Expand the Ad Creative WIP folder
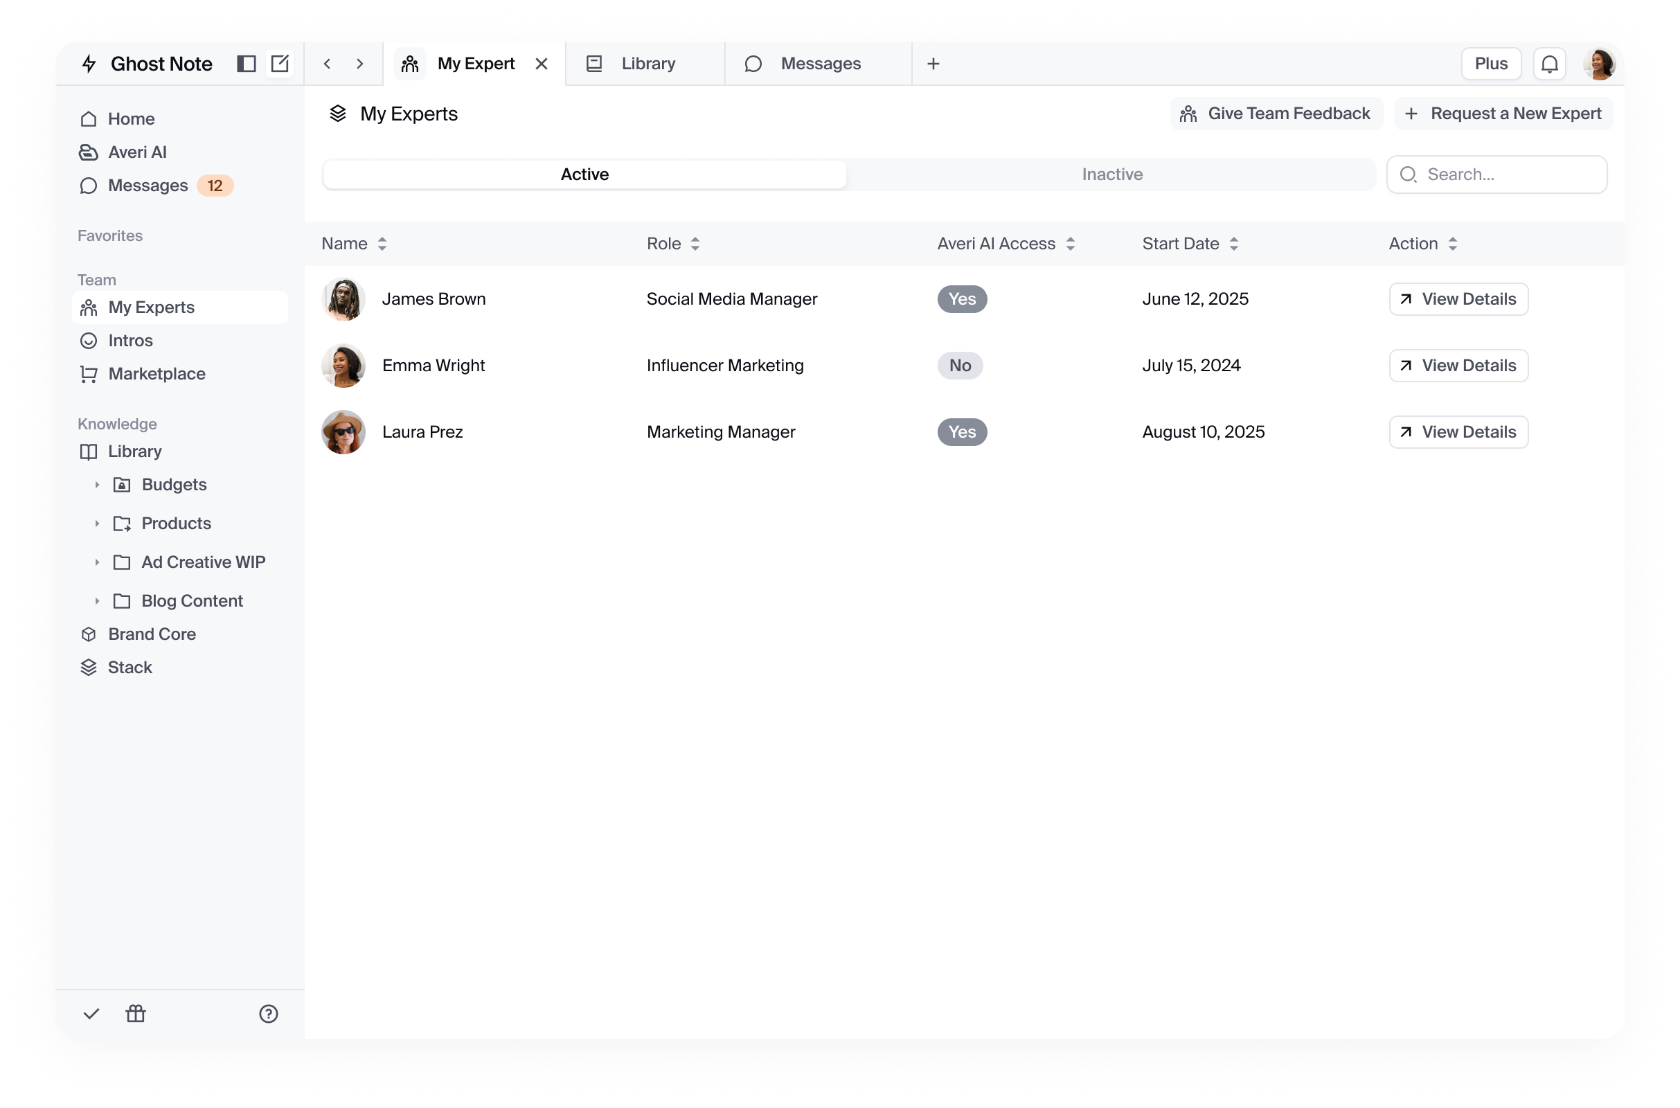This screenshot has width=1680, height=1108. [98, 562]
